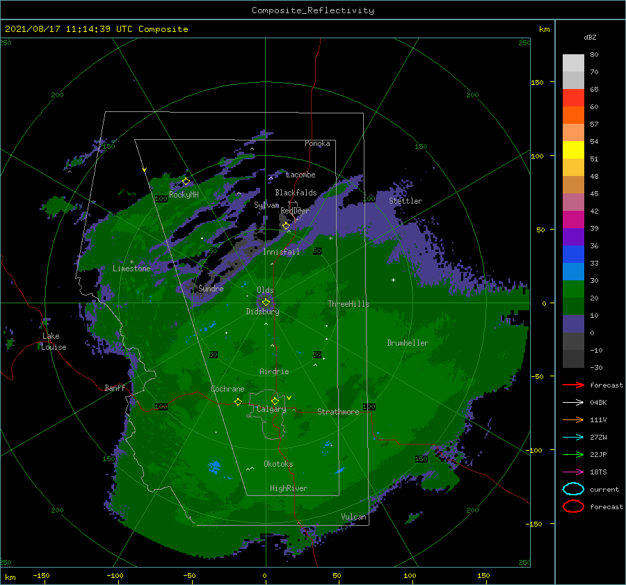The height and width of the screenshot is (585, 626).
Task: Click the HighRiver label
Action: pos(289,488)
